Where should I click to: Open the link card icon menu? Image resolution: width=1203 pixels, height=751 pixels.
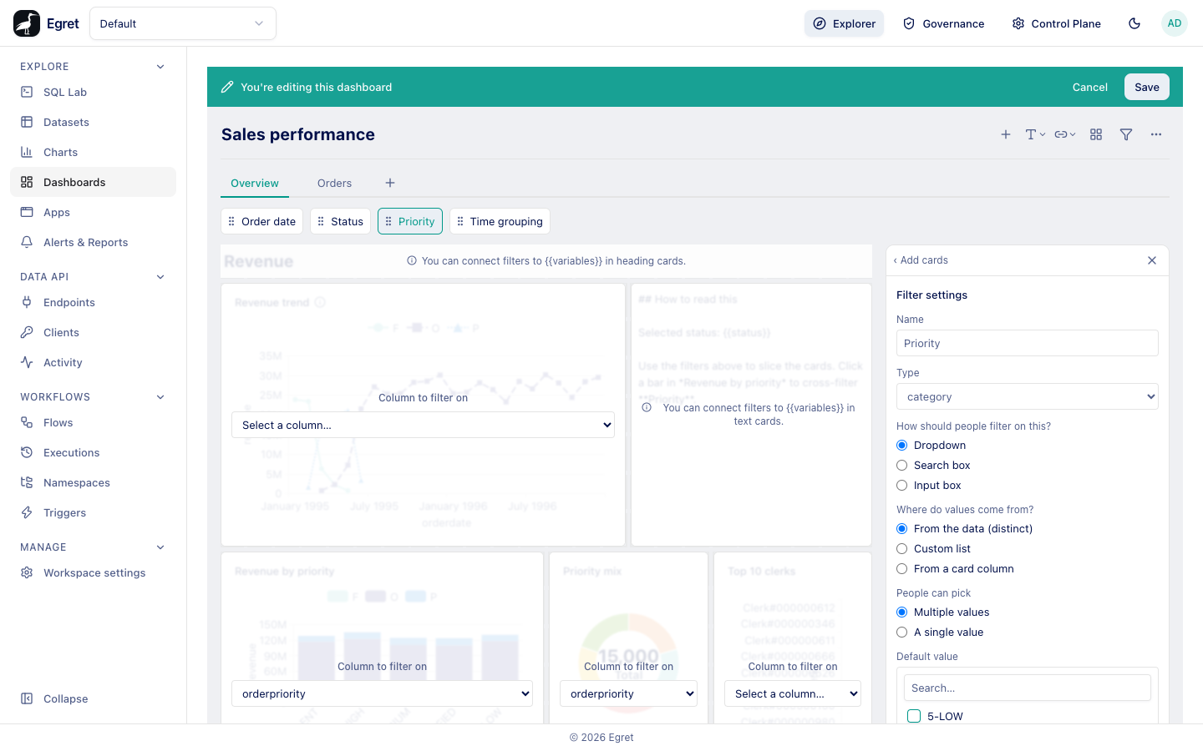click(x=1065, y=134)
